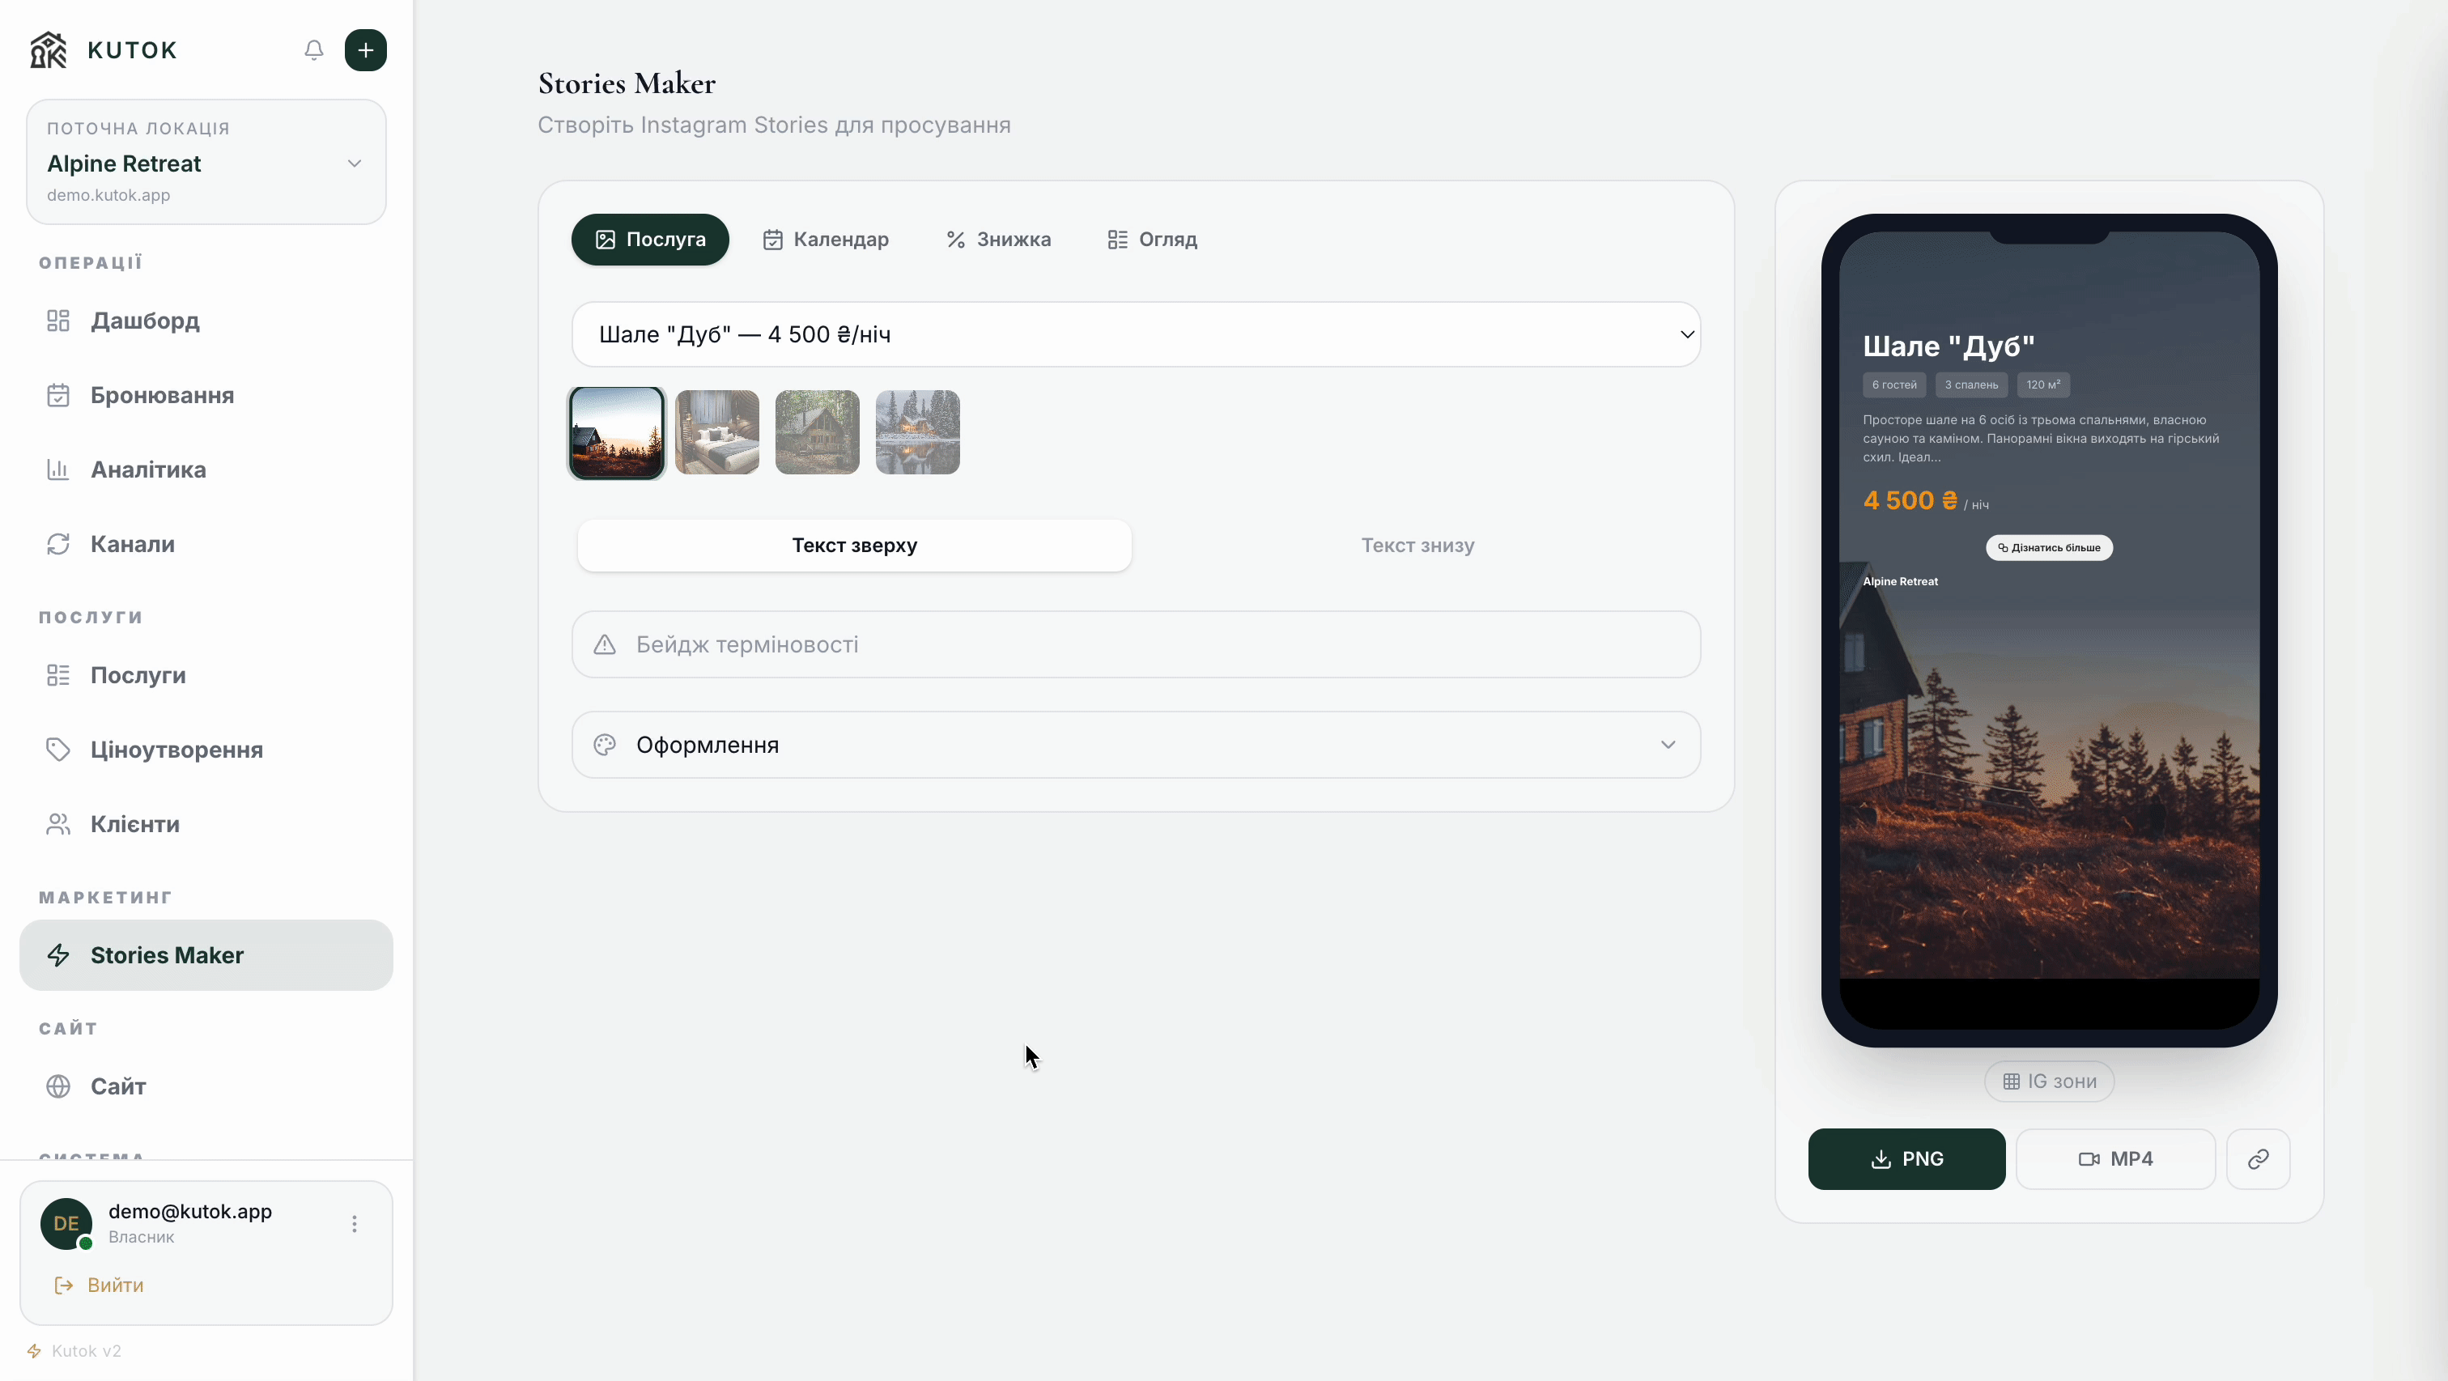The height and width of the screenshot is (1381, 2448).
Task: Switch to Календар tab
Action: pyautogui.click(x=826, y=240)
